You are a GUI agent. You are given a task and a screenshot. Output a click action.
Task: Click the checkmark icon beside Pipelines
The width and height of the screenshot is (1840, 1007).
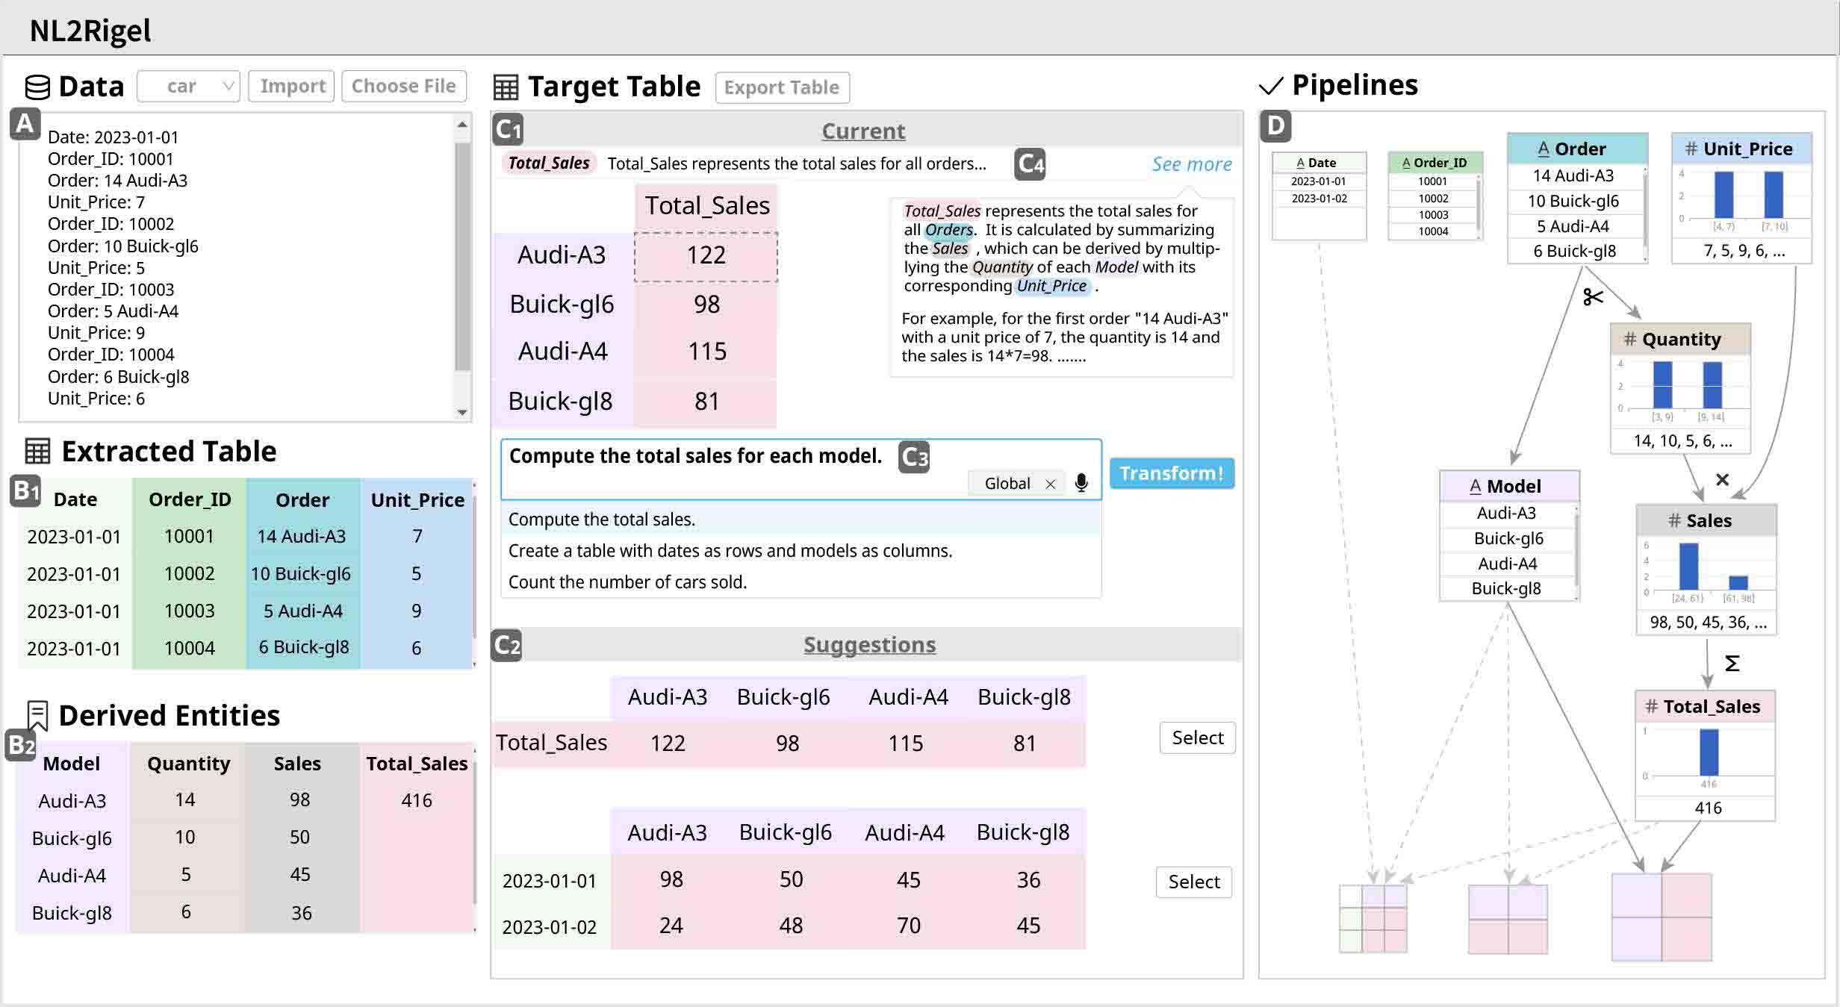[1270, 87]
